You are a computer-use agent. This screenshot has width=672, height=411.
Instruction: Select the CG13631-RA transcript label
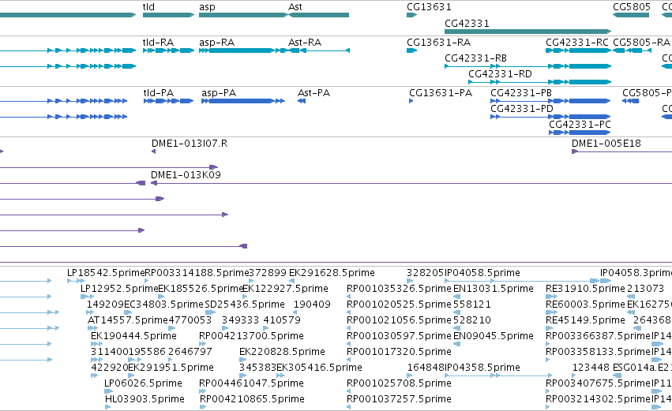438,43
